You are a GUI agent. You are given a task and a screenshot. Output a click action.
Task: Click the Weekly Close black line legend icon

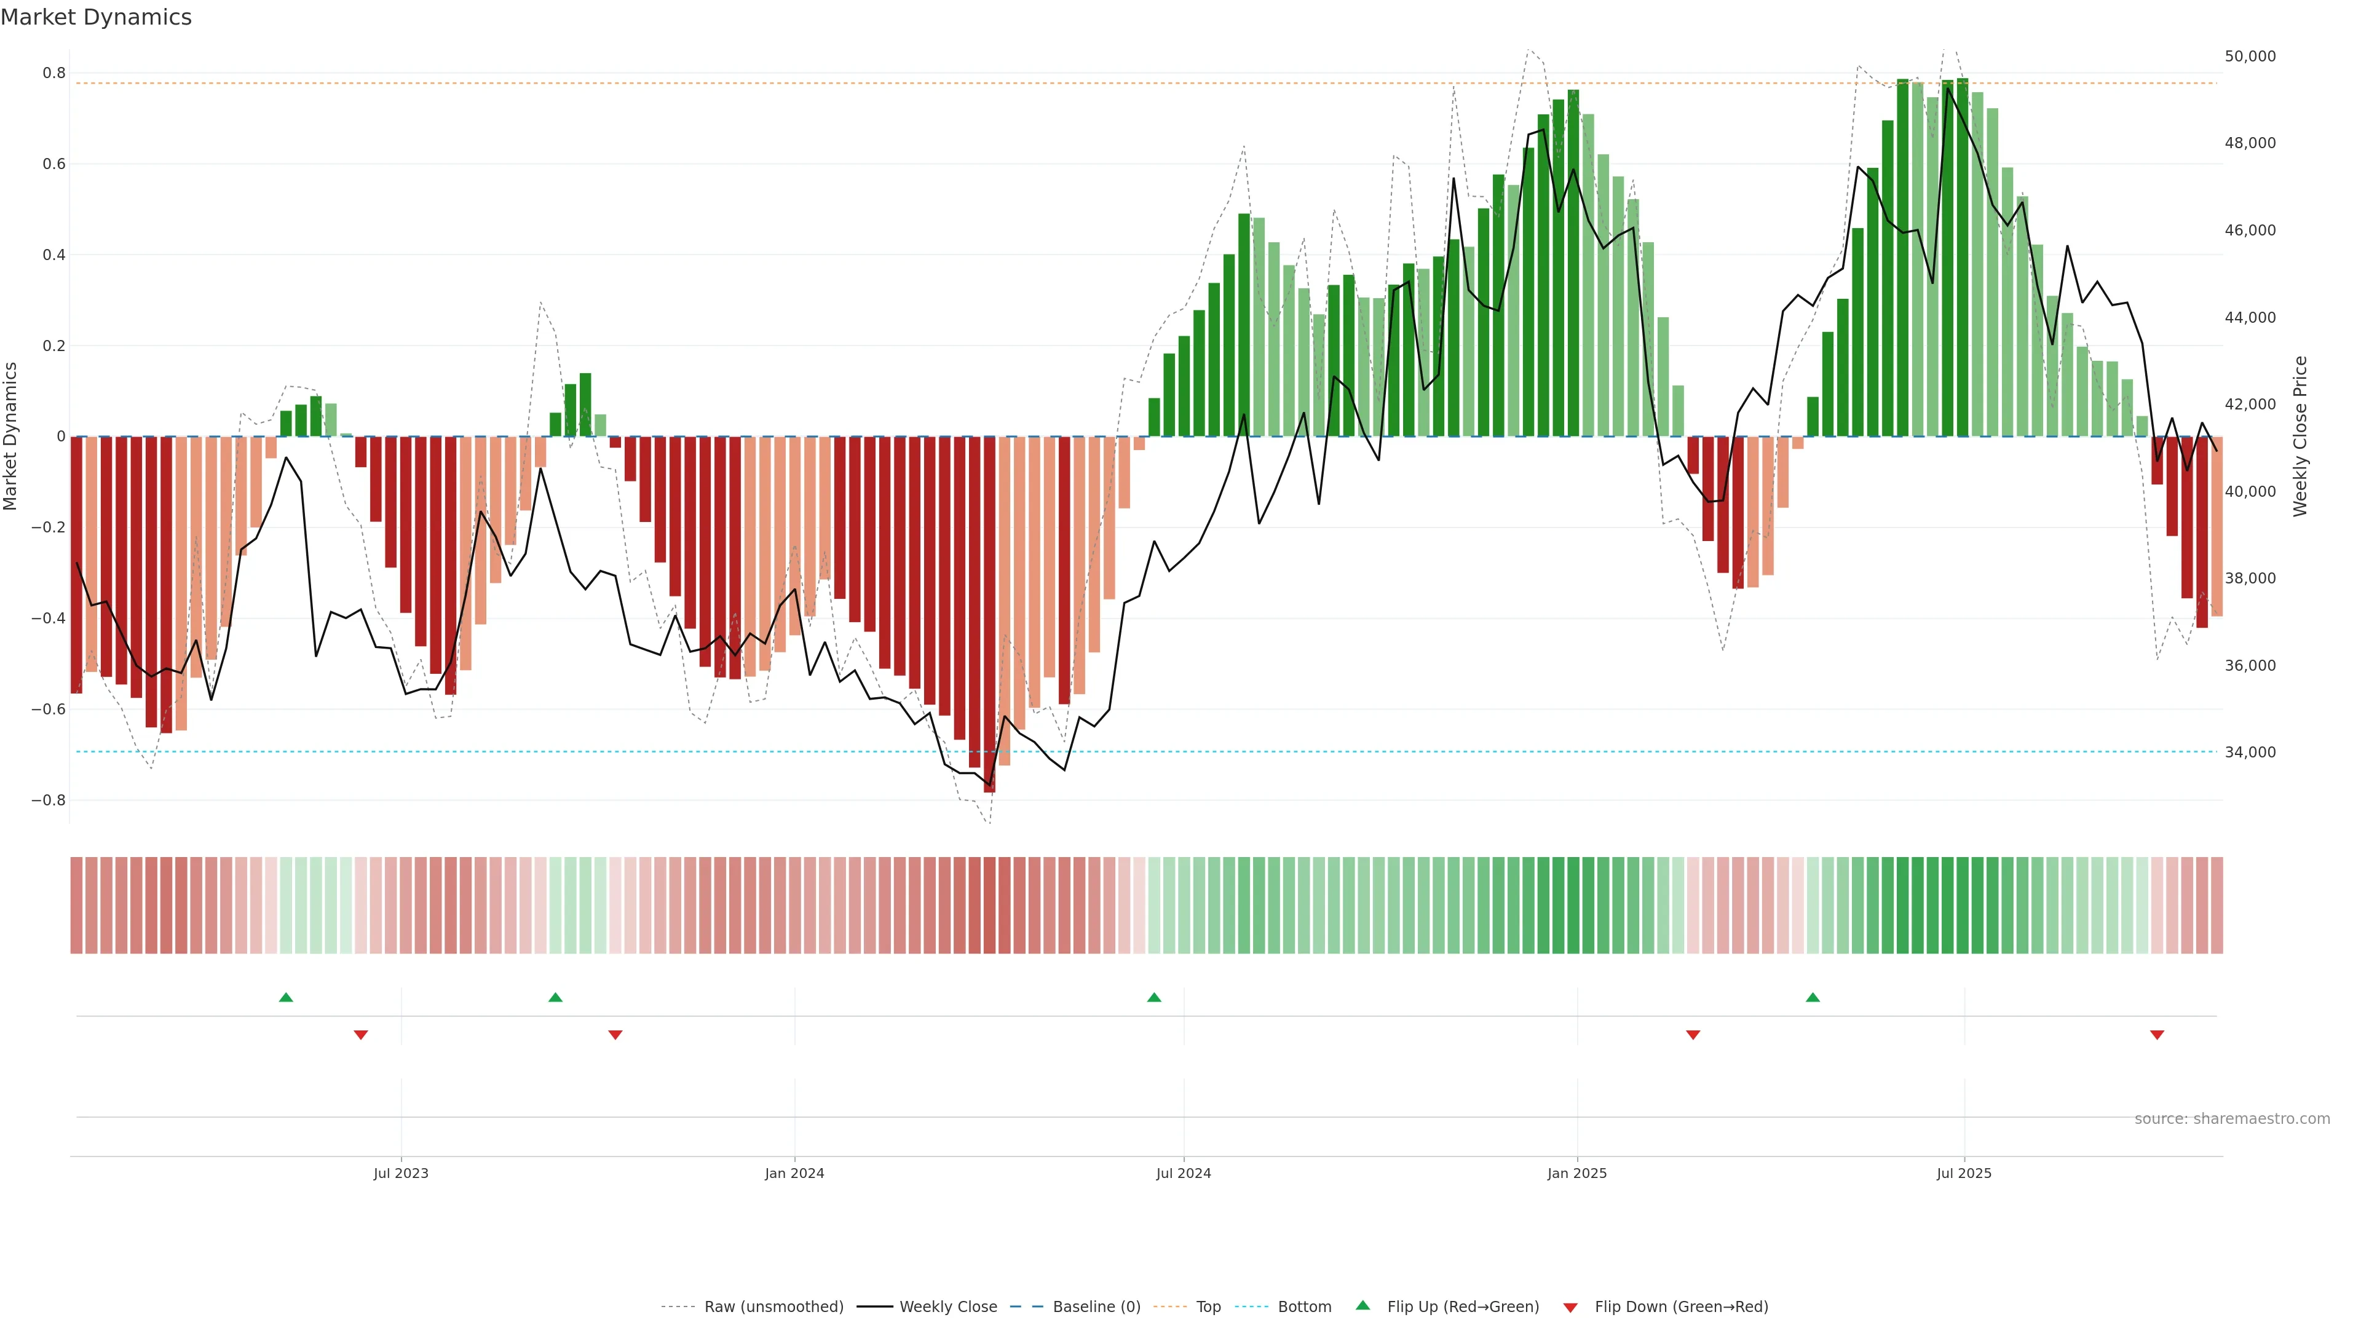pos(874,1307)
